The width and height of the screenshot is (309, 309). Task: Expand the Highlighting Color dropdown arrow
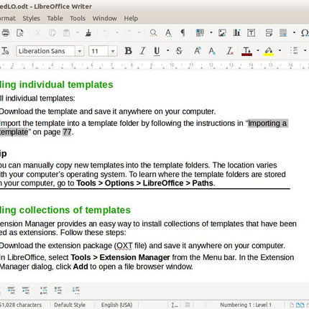(280, 50)
